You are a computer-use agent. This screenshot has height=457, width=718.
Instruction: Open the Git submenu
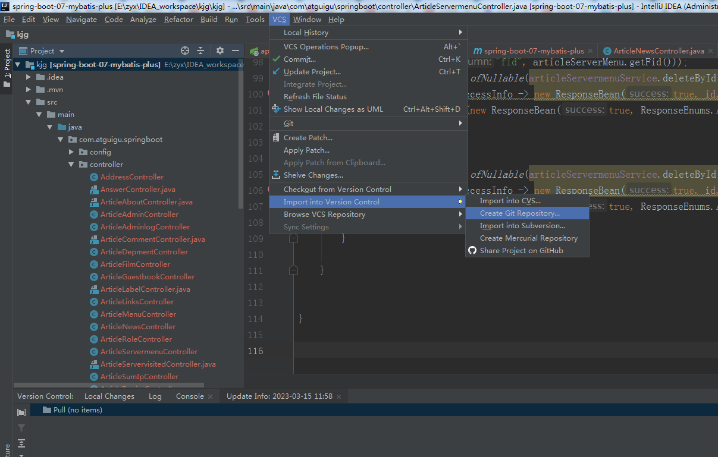click(368, 124)
